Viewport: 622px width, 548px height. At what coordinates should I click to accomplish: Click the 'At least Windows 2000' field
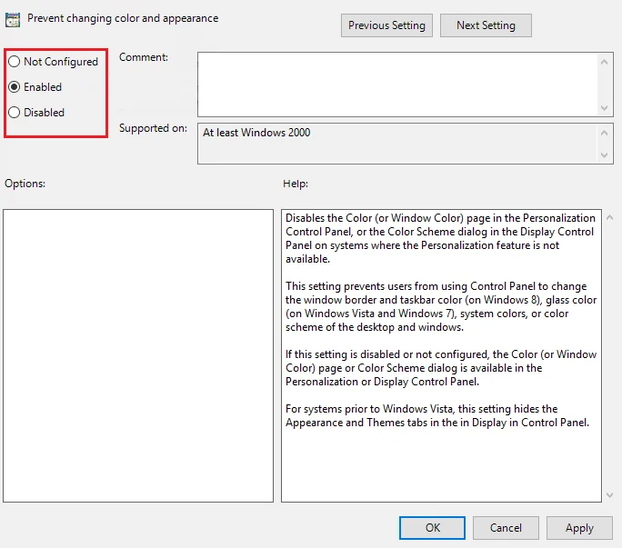(396, 144)
